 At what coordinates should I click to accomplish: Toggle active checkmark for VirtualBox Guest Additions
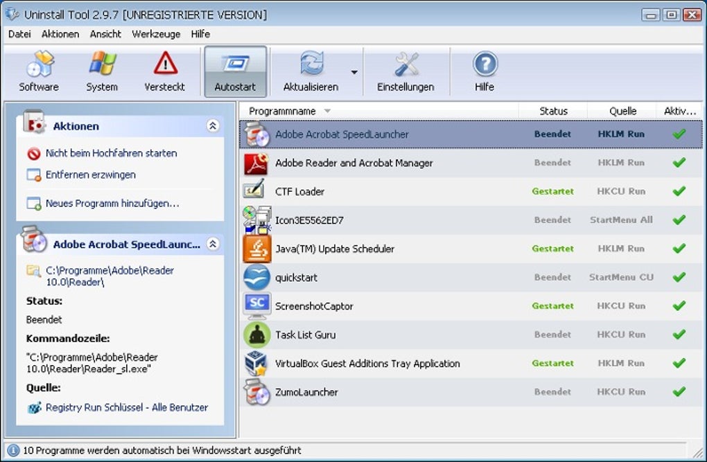679,363
